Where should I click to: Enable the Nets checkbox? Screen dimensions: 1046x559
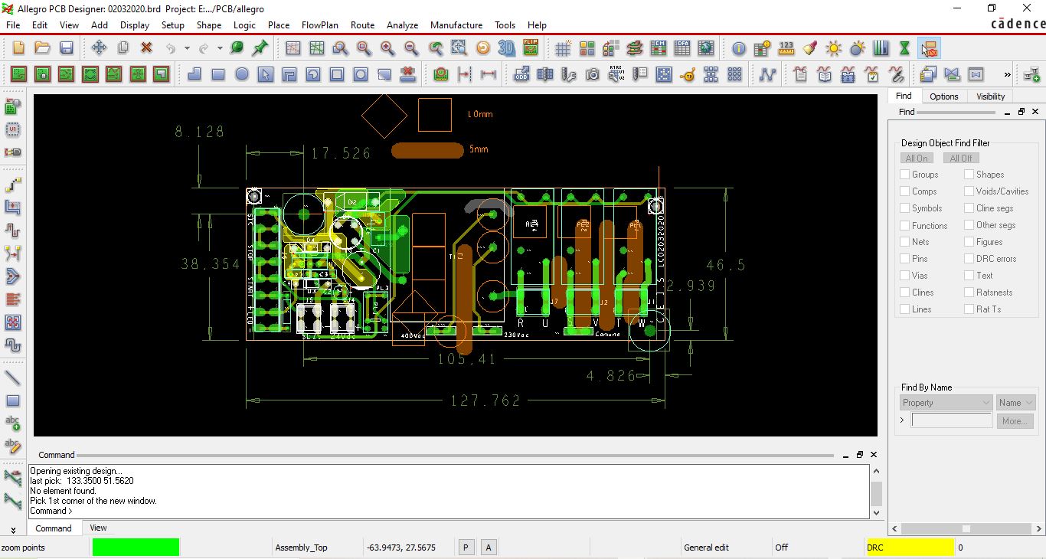click(x=905, y=242)
